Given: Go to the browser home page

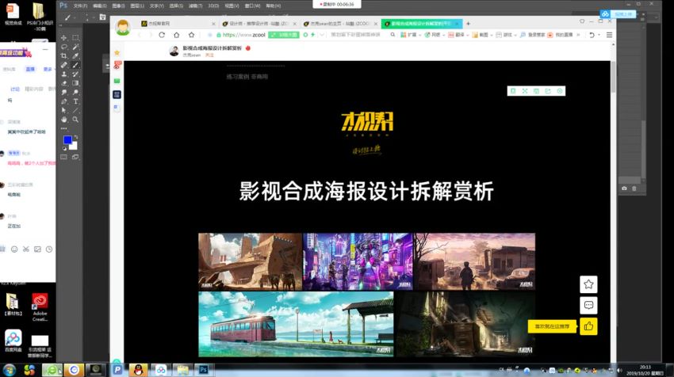Looking at the screenshot, I should pos(176,35).
